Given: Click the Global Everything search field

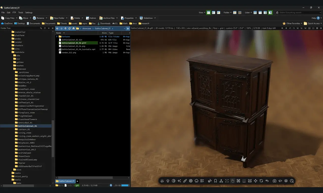Looking at the screenshot, I should click(298, 12).
